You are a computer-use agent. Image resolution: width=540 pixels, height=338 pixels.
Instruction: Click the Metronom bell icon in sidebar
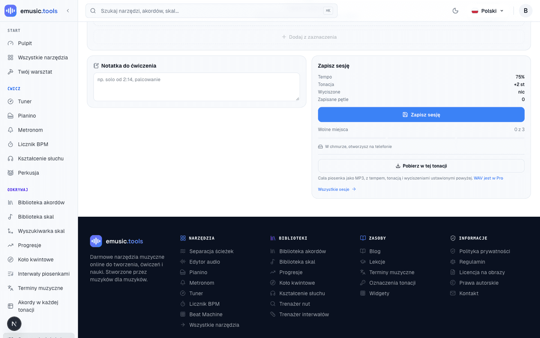click(x=10, y=130)
